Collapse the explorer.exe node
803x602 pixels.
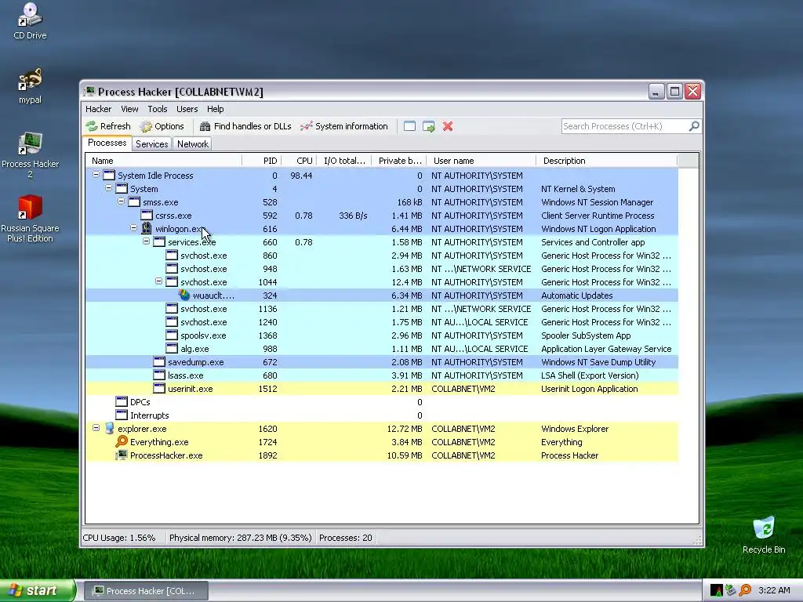click(x=96, y=427)
